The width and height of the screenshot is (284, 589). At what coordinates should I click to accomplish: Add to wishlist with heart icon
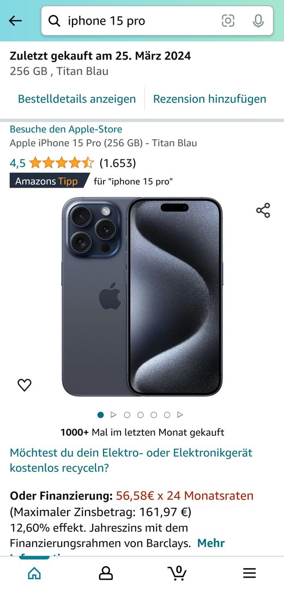pos(25,385)
